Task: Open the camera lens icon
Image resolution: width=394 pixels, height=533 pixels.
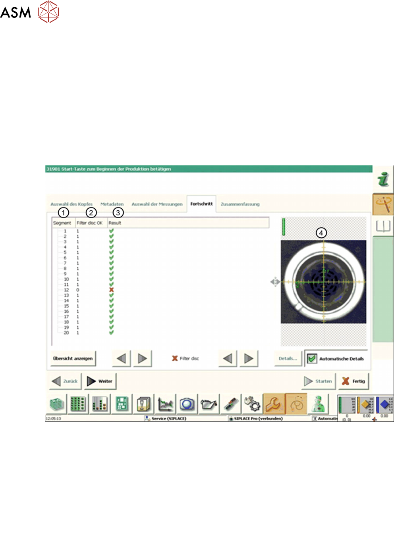Action: [x=187, y=404]
